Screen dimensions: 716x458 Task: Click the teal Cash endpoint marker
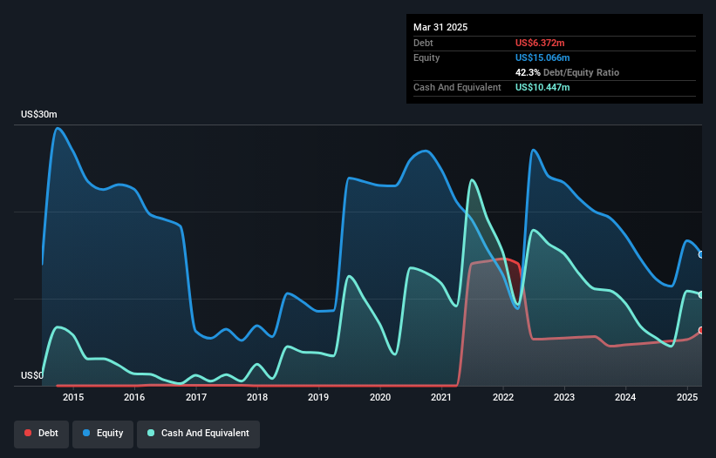[x=701, y=295]
